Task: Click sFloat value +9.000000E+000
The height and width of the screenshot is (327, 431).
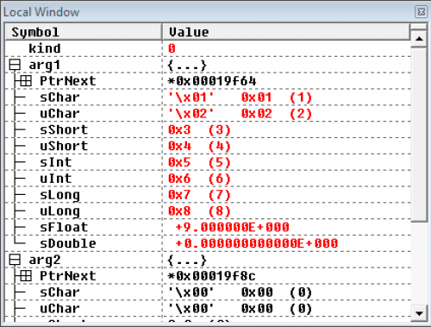Action: pyautogui.click(x=232, y=227)
